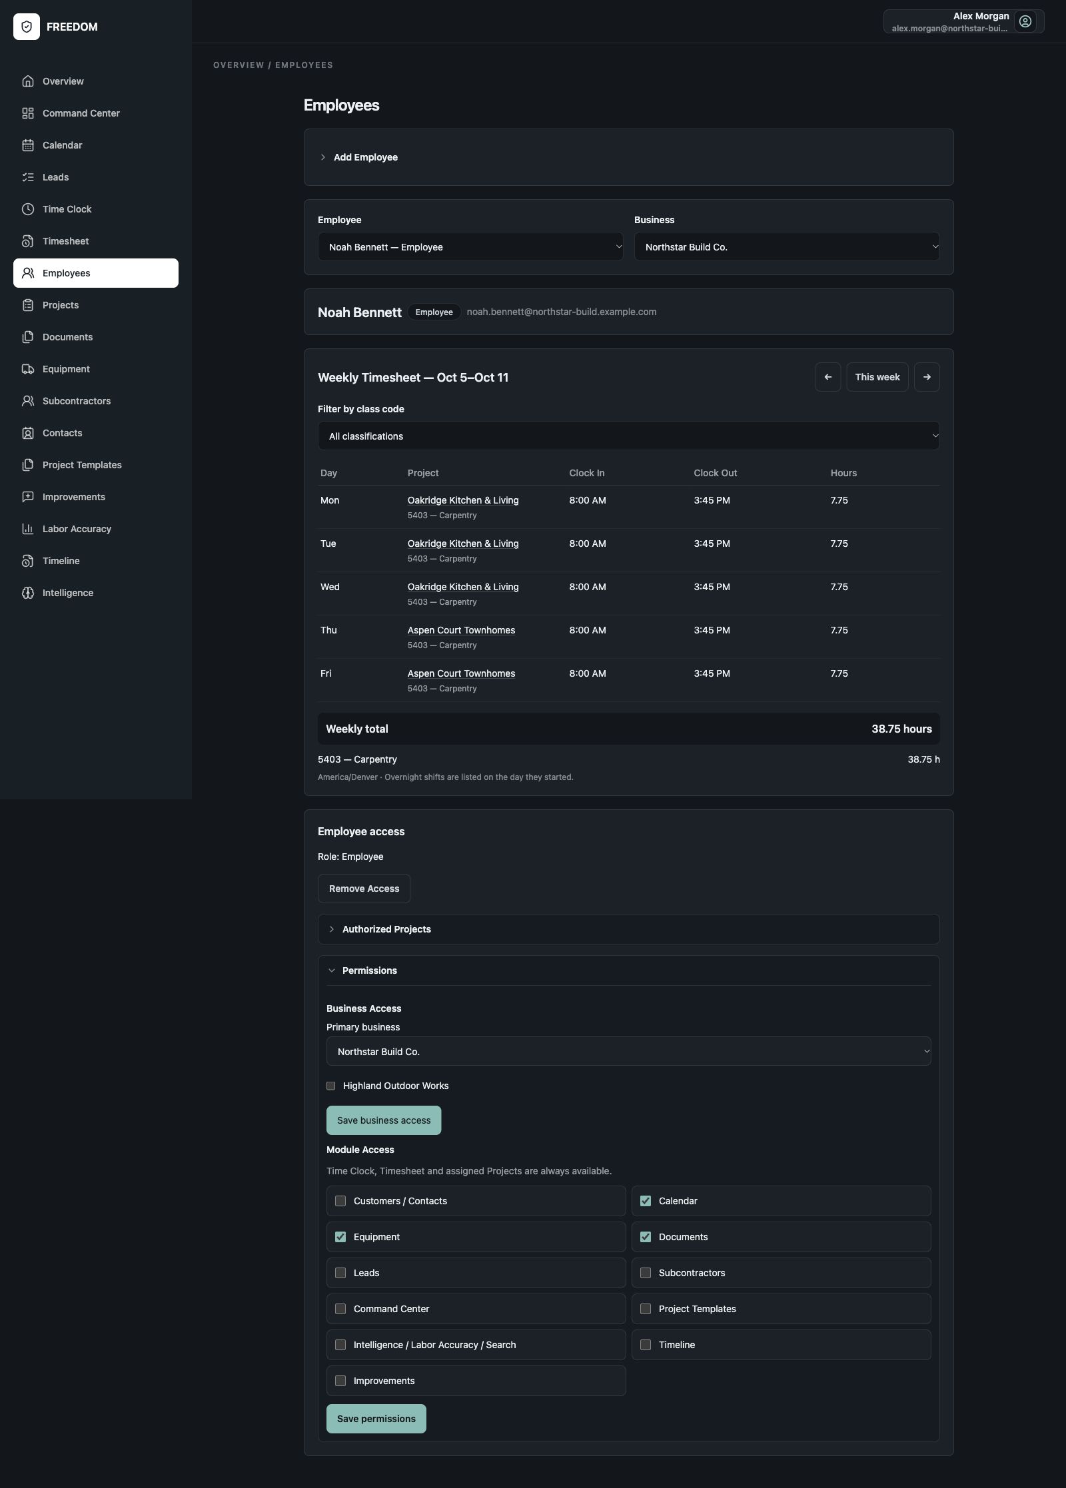
Task: Open the class code filter dropdown
Action: coord(629,436)
